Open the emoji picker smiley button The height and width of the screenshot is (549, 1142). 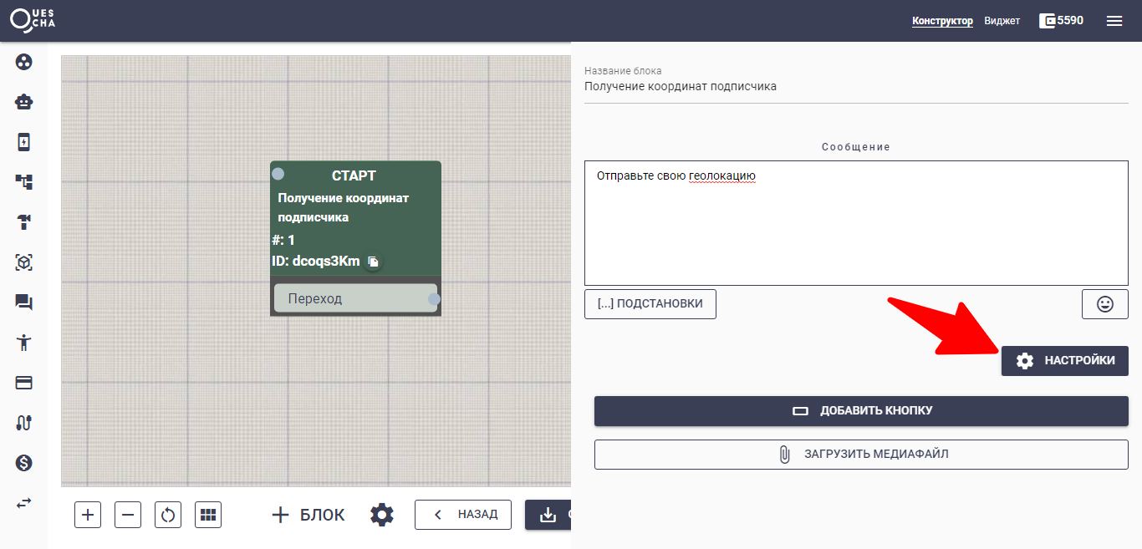point(1104,304)
